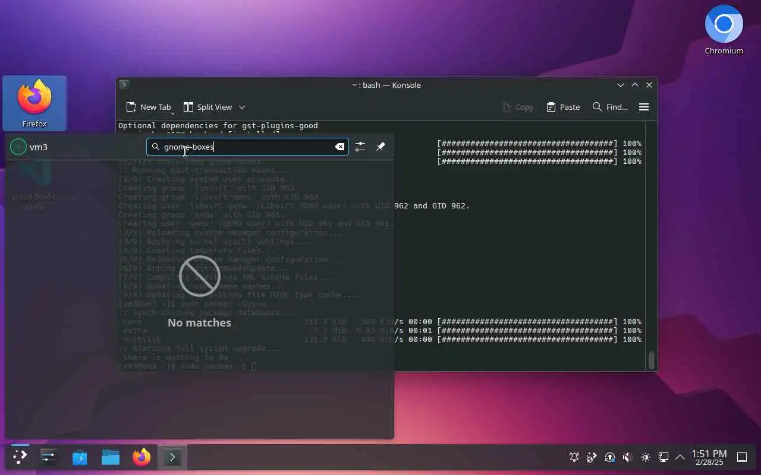The image size is (761, 475).
Task: Click the Application Launcher taskbar button
Action: 20,457
